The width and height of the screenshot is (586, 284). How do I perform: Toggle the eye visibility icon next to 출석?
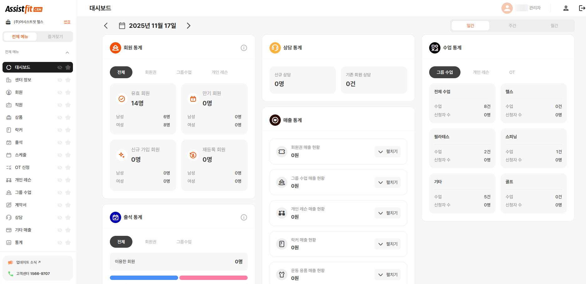coord(59,142)
